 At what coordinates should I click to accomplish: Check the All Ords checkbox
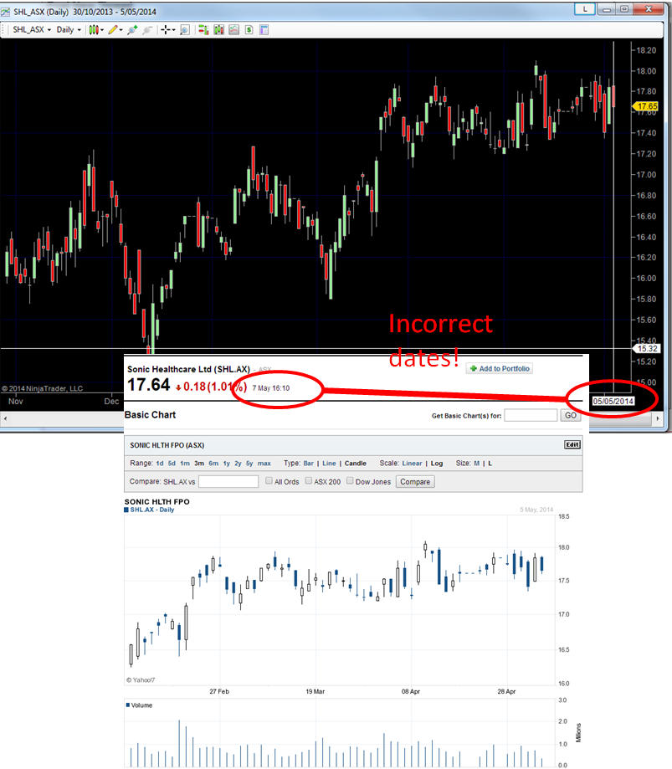269,480
